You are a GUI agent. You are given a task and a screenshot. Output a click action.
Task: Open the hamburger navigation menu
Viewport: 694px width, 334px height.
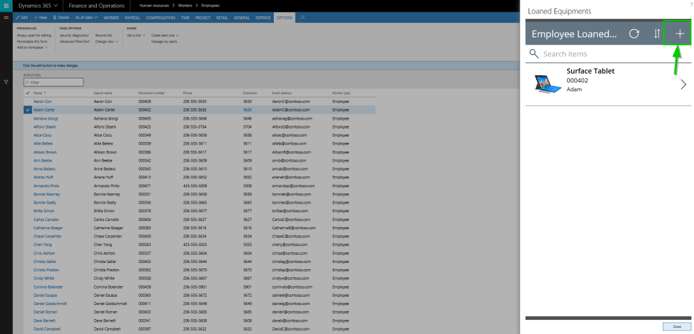(x=6, y=16)
